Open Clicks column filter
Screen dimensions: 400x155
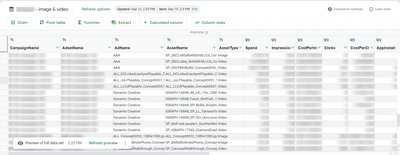[345, 48]
